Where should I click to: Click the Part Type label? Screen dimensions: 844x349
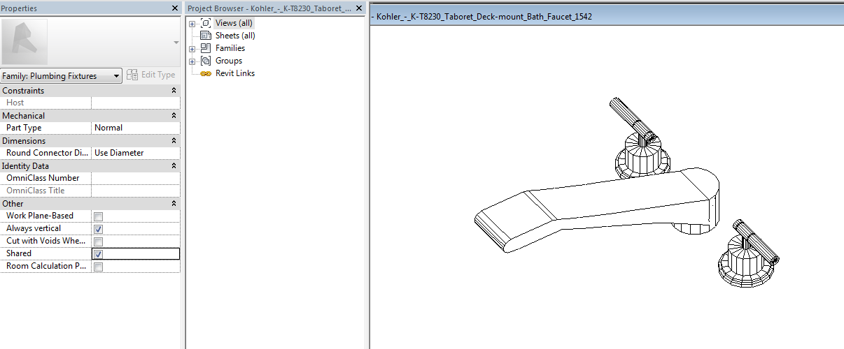[24, 128]
